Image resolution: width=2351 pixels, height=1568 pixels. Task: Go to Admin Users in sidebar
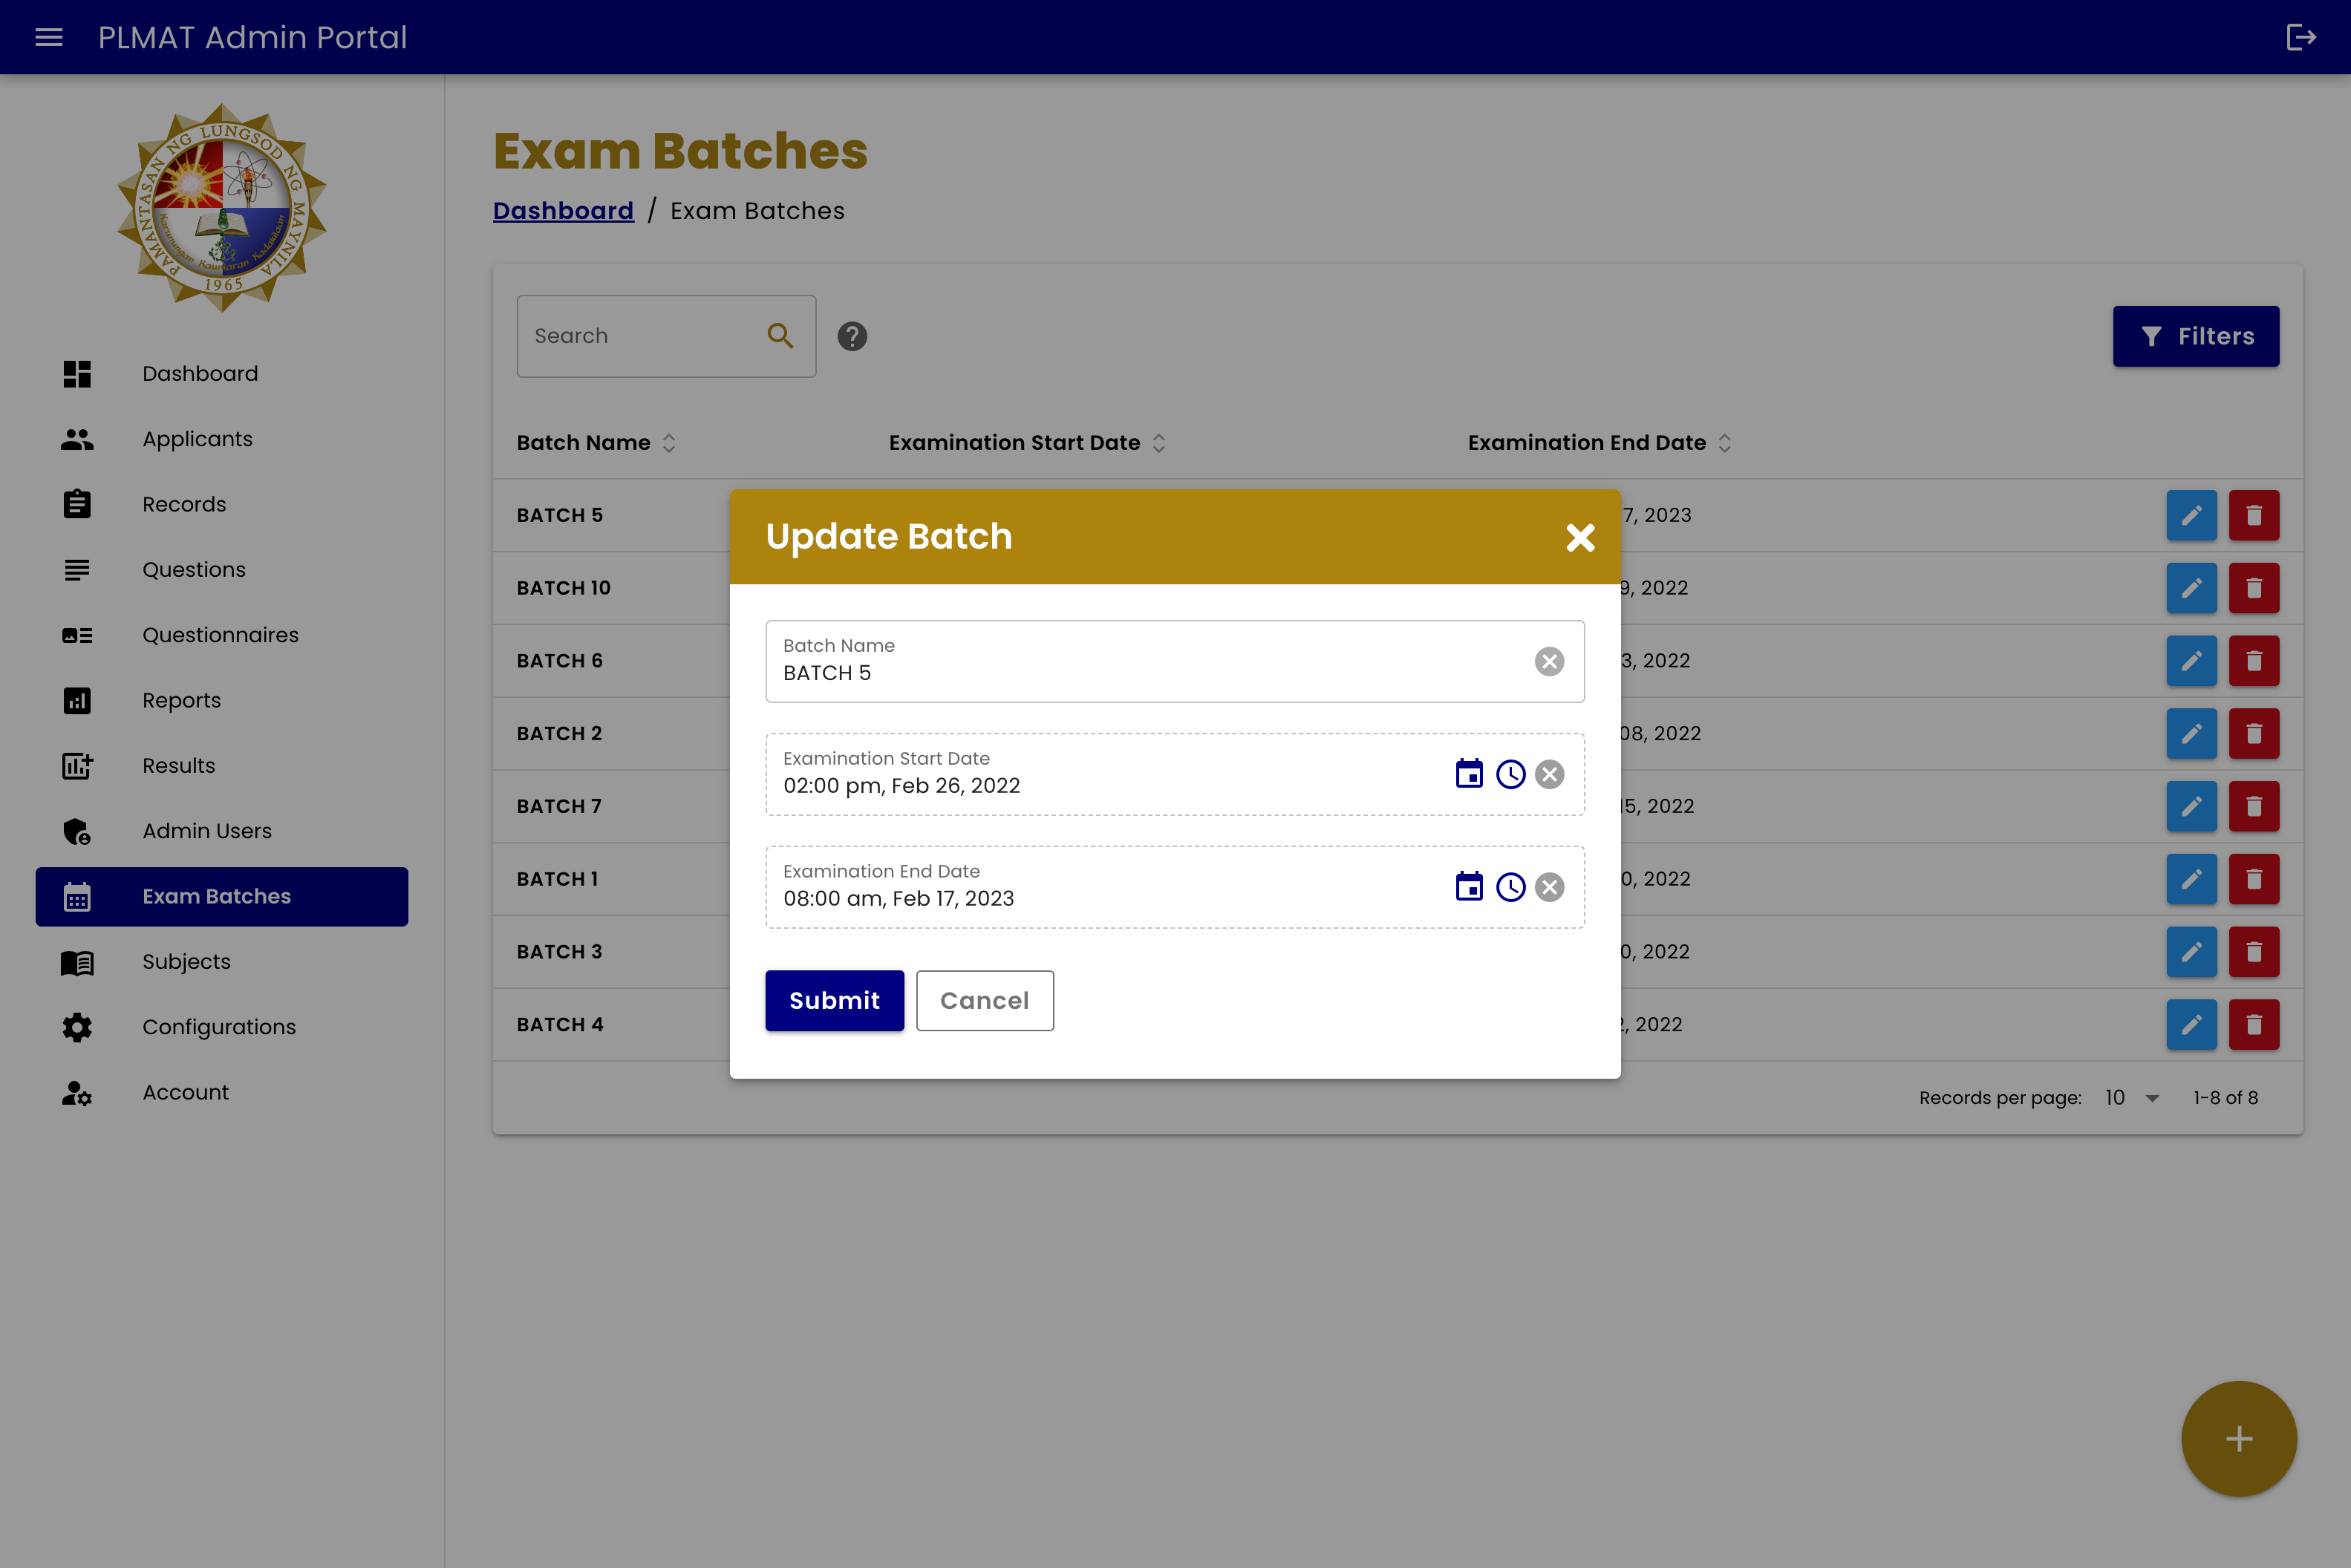tap(206, 831)
